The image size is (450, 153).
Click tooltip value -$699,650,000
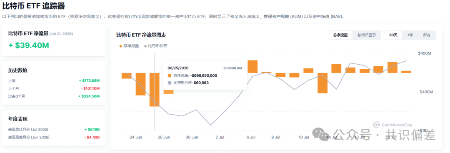203,75
